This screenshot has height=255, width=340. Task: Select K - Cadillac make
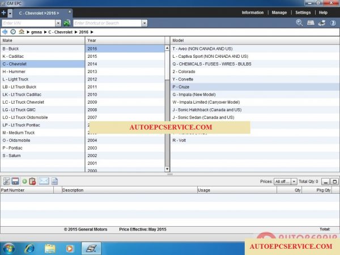42,56
